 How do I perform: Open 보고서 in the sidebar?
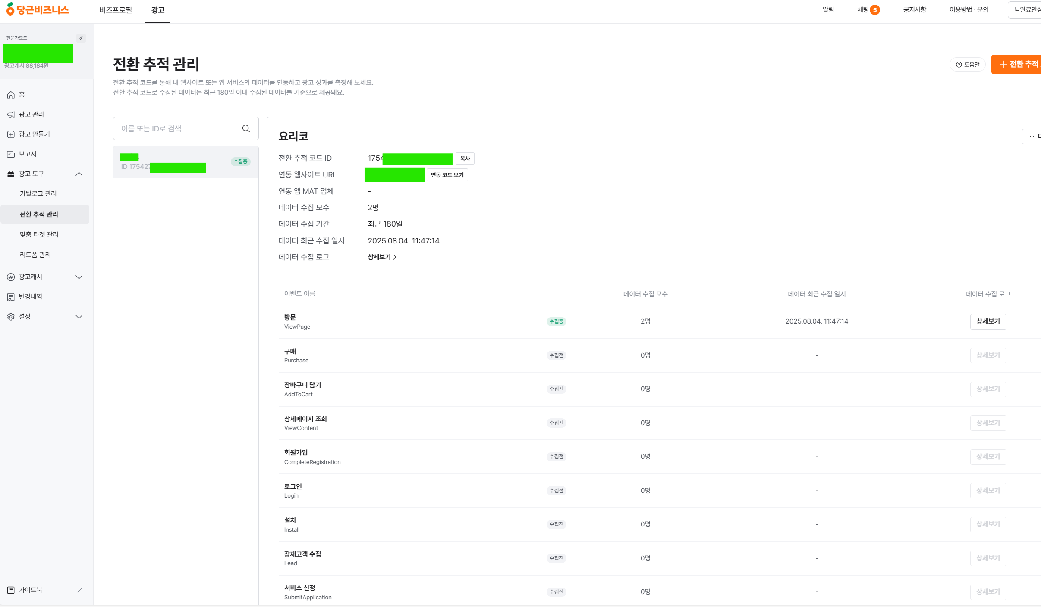(x=27, y=154)
